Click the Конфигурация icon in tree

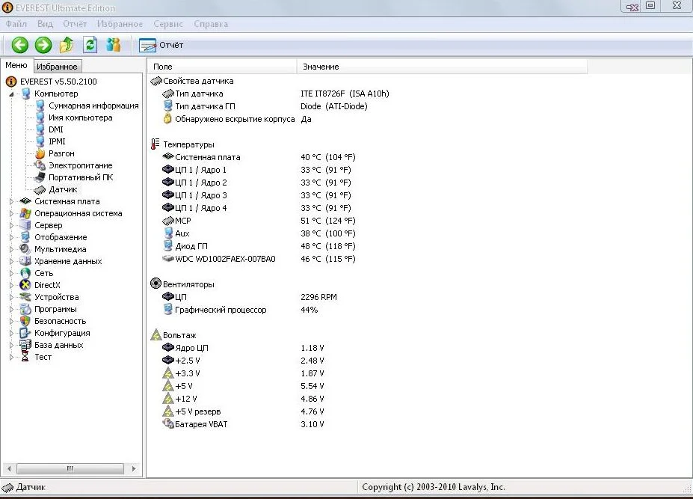[x=25, y=333]
